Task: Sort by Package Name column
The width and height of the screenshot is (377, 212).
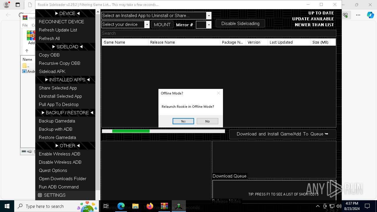Action: coord(233,42)
